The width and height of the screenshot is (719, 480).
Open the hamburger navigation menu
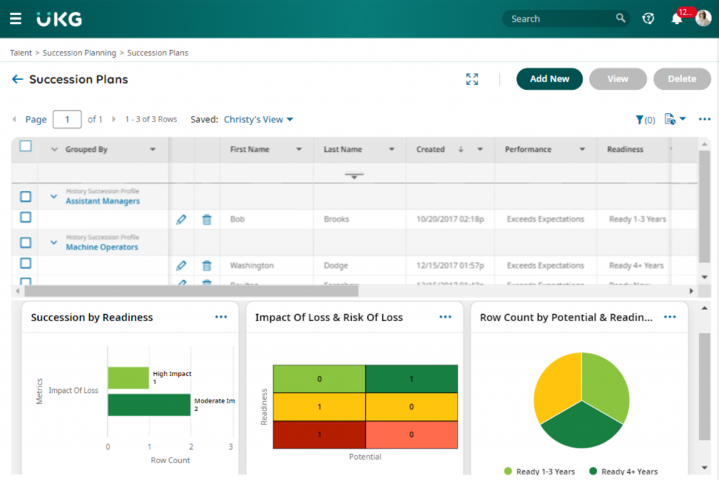(x=15, y=19)
